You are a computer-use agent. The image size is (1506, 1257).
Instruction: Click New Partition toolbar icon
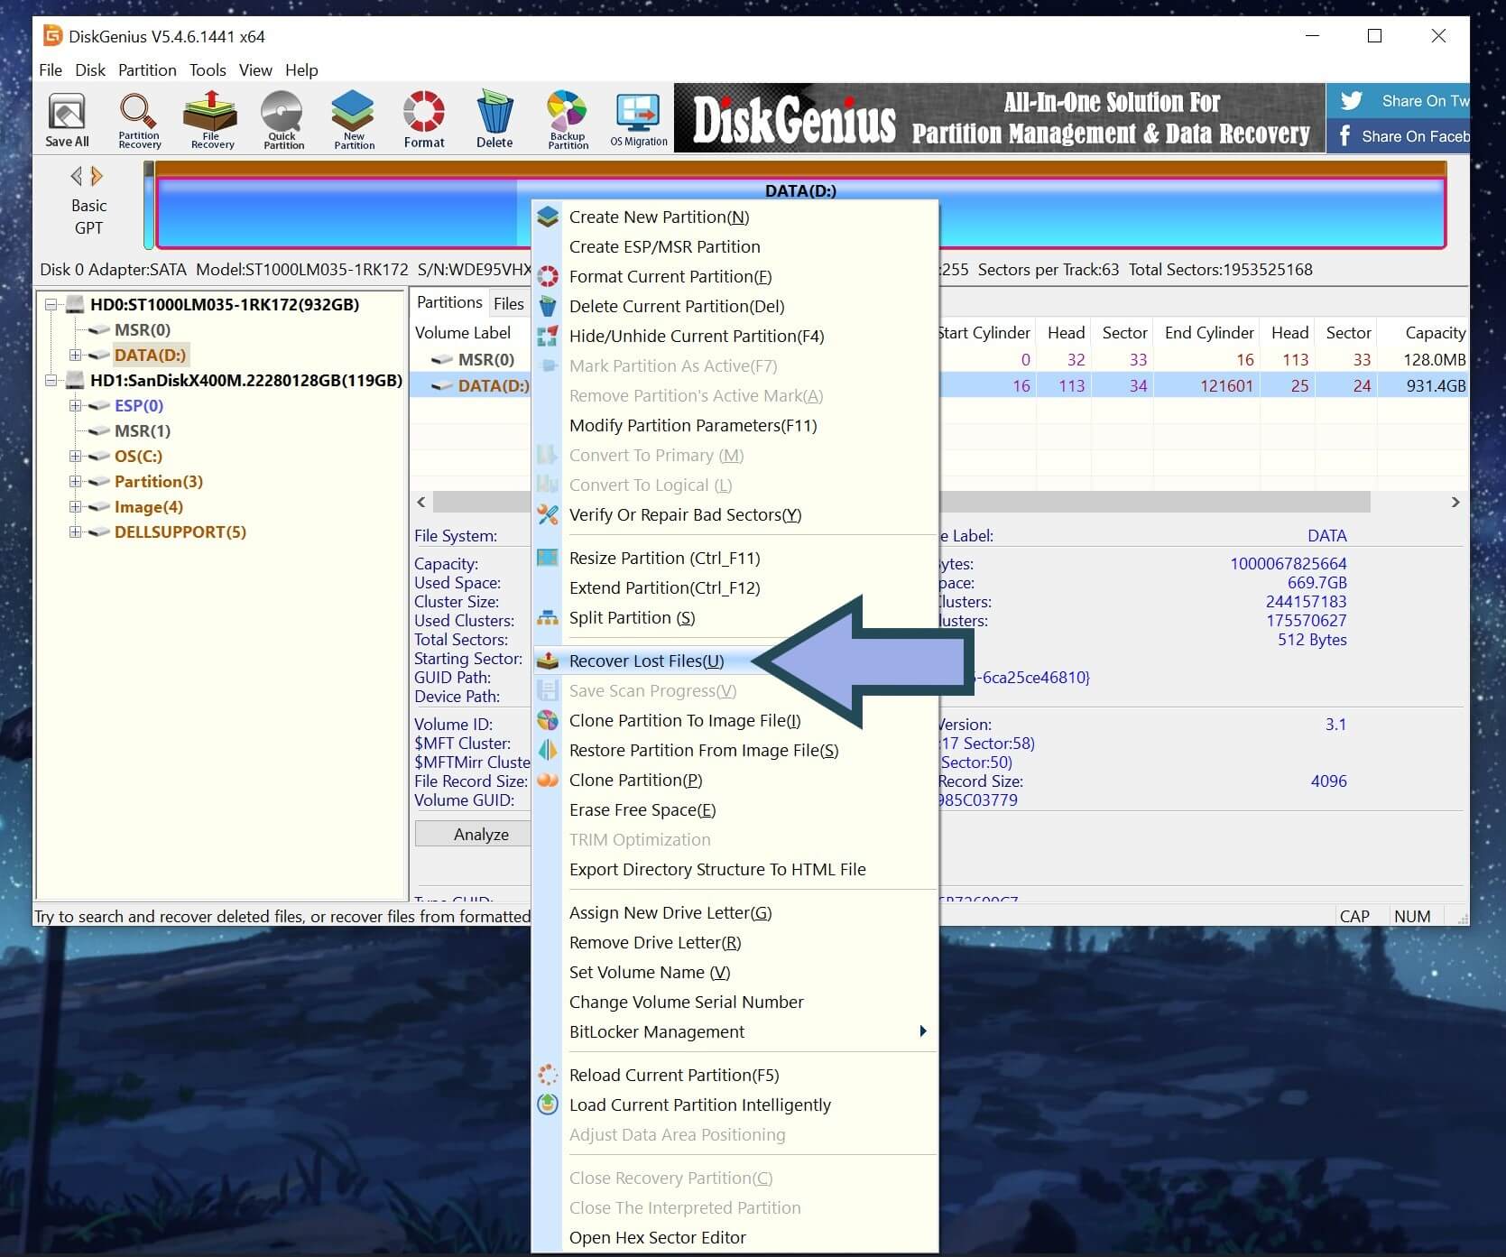(x=354, y=118)
